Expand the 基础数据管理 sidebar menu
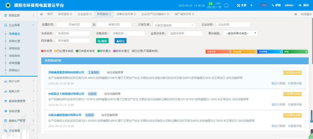Viewport: 313px width, 139px height. (19, 101)
